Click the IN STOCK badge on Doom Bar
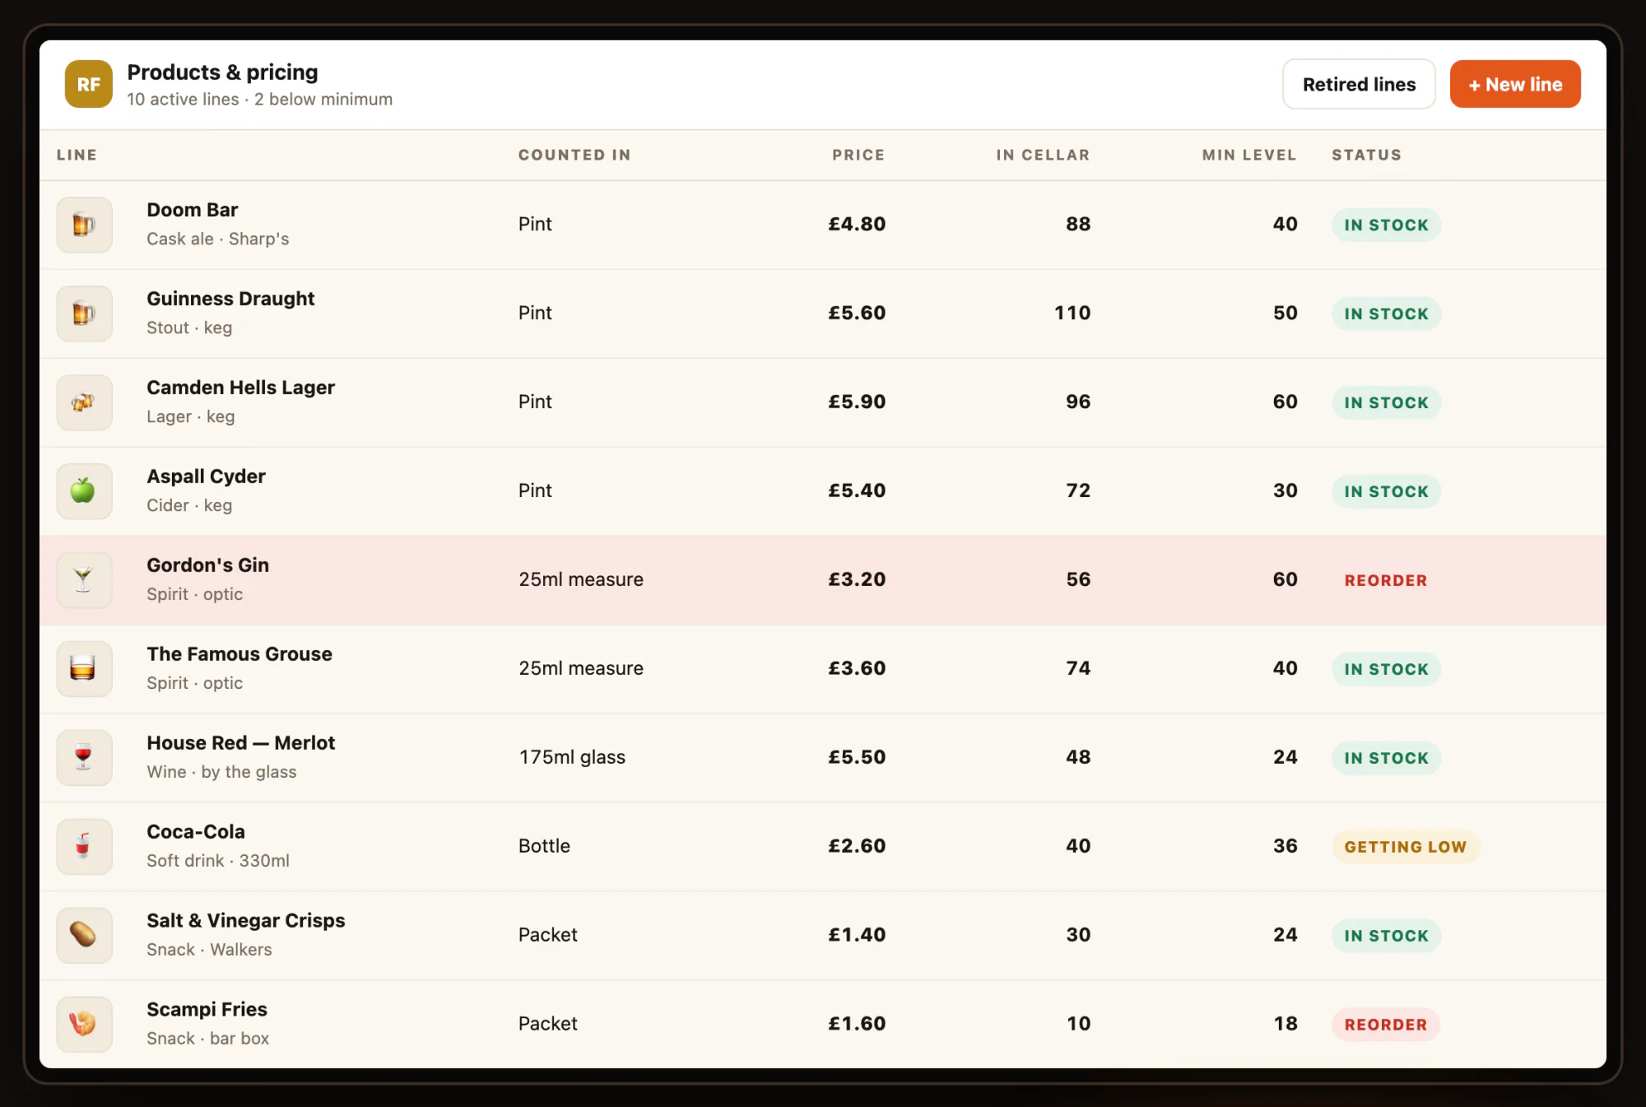The height and width of the screenshot is (1107, 1646). 1386,225
